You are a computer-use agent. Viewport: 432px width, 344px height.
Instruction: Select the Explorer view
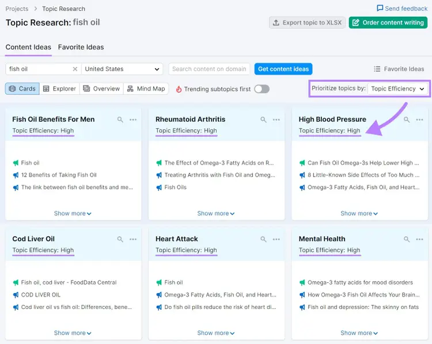pos(59,89)
